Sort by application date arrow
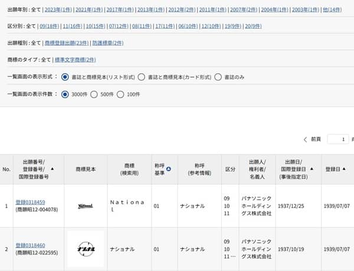354x271 pixels. (x=312, y=168)
